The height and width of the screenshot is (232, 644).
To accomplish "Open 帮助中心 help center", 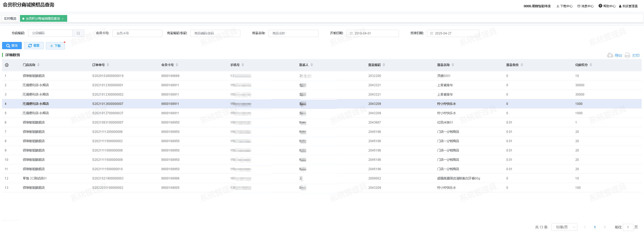I will 607,6.
